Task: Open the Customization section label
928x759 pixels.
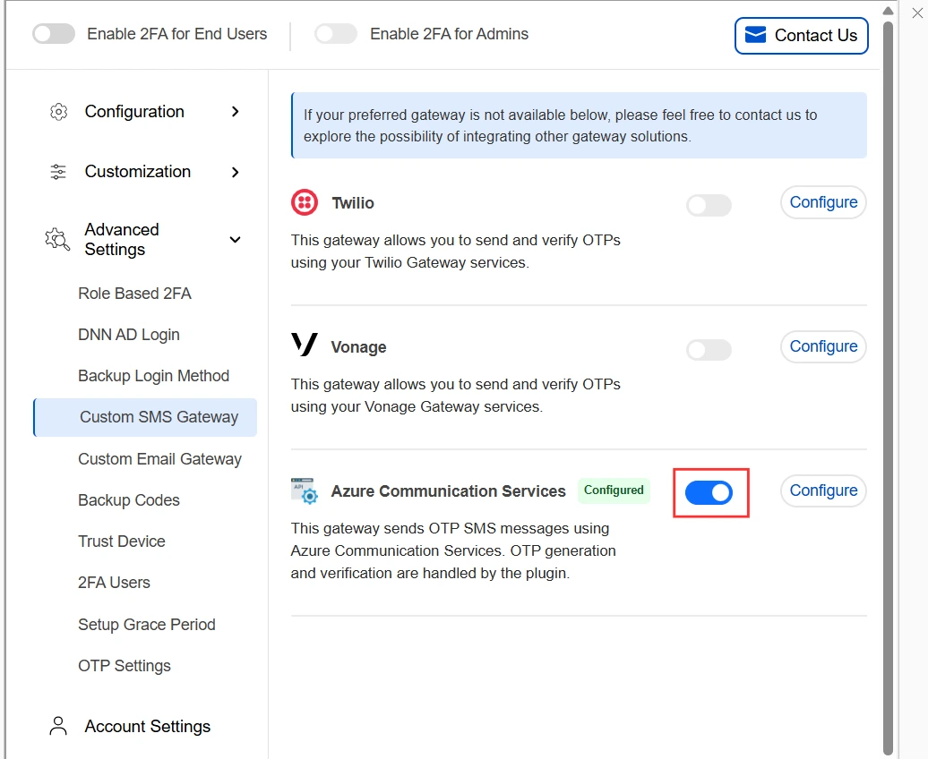Action: [x=138, y=172]
